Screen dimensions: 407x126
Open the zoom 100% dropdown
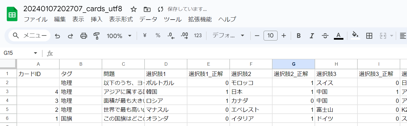pyautogui.click(x=119, y=36)
